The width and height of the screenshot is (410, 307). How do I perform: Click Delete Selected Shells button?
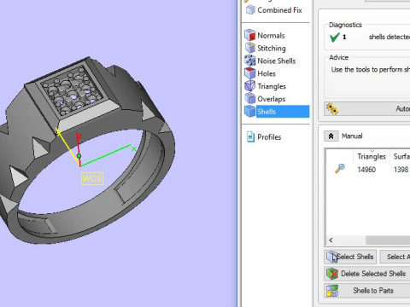(367, 274)
